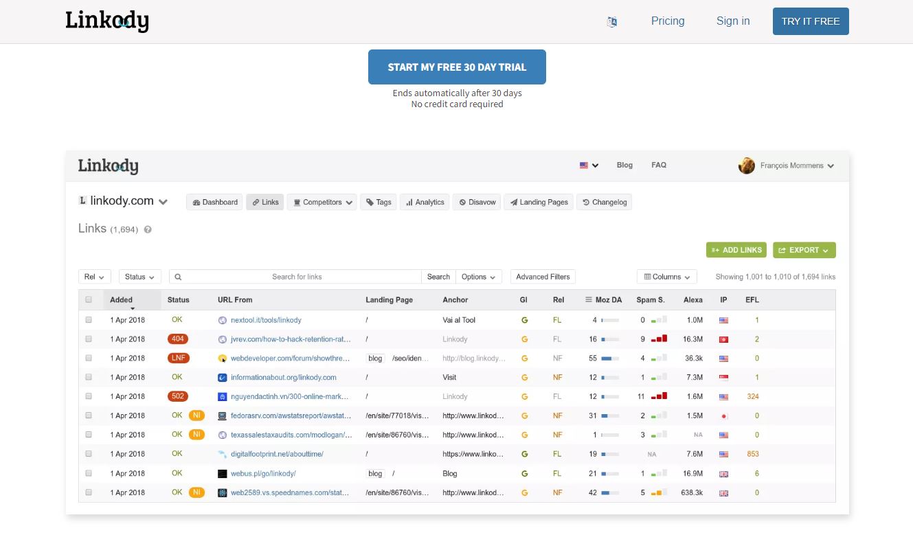913x535 pixels.
Task: Click François Mommens profile avatar
Action: pos(747,166)
